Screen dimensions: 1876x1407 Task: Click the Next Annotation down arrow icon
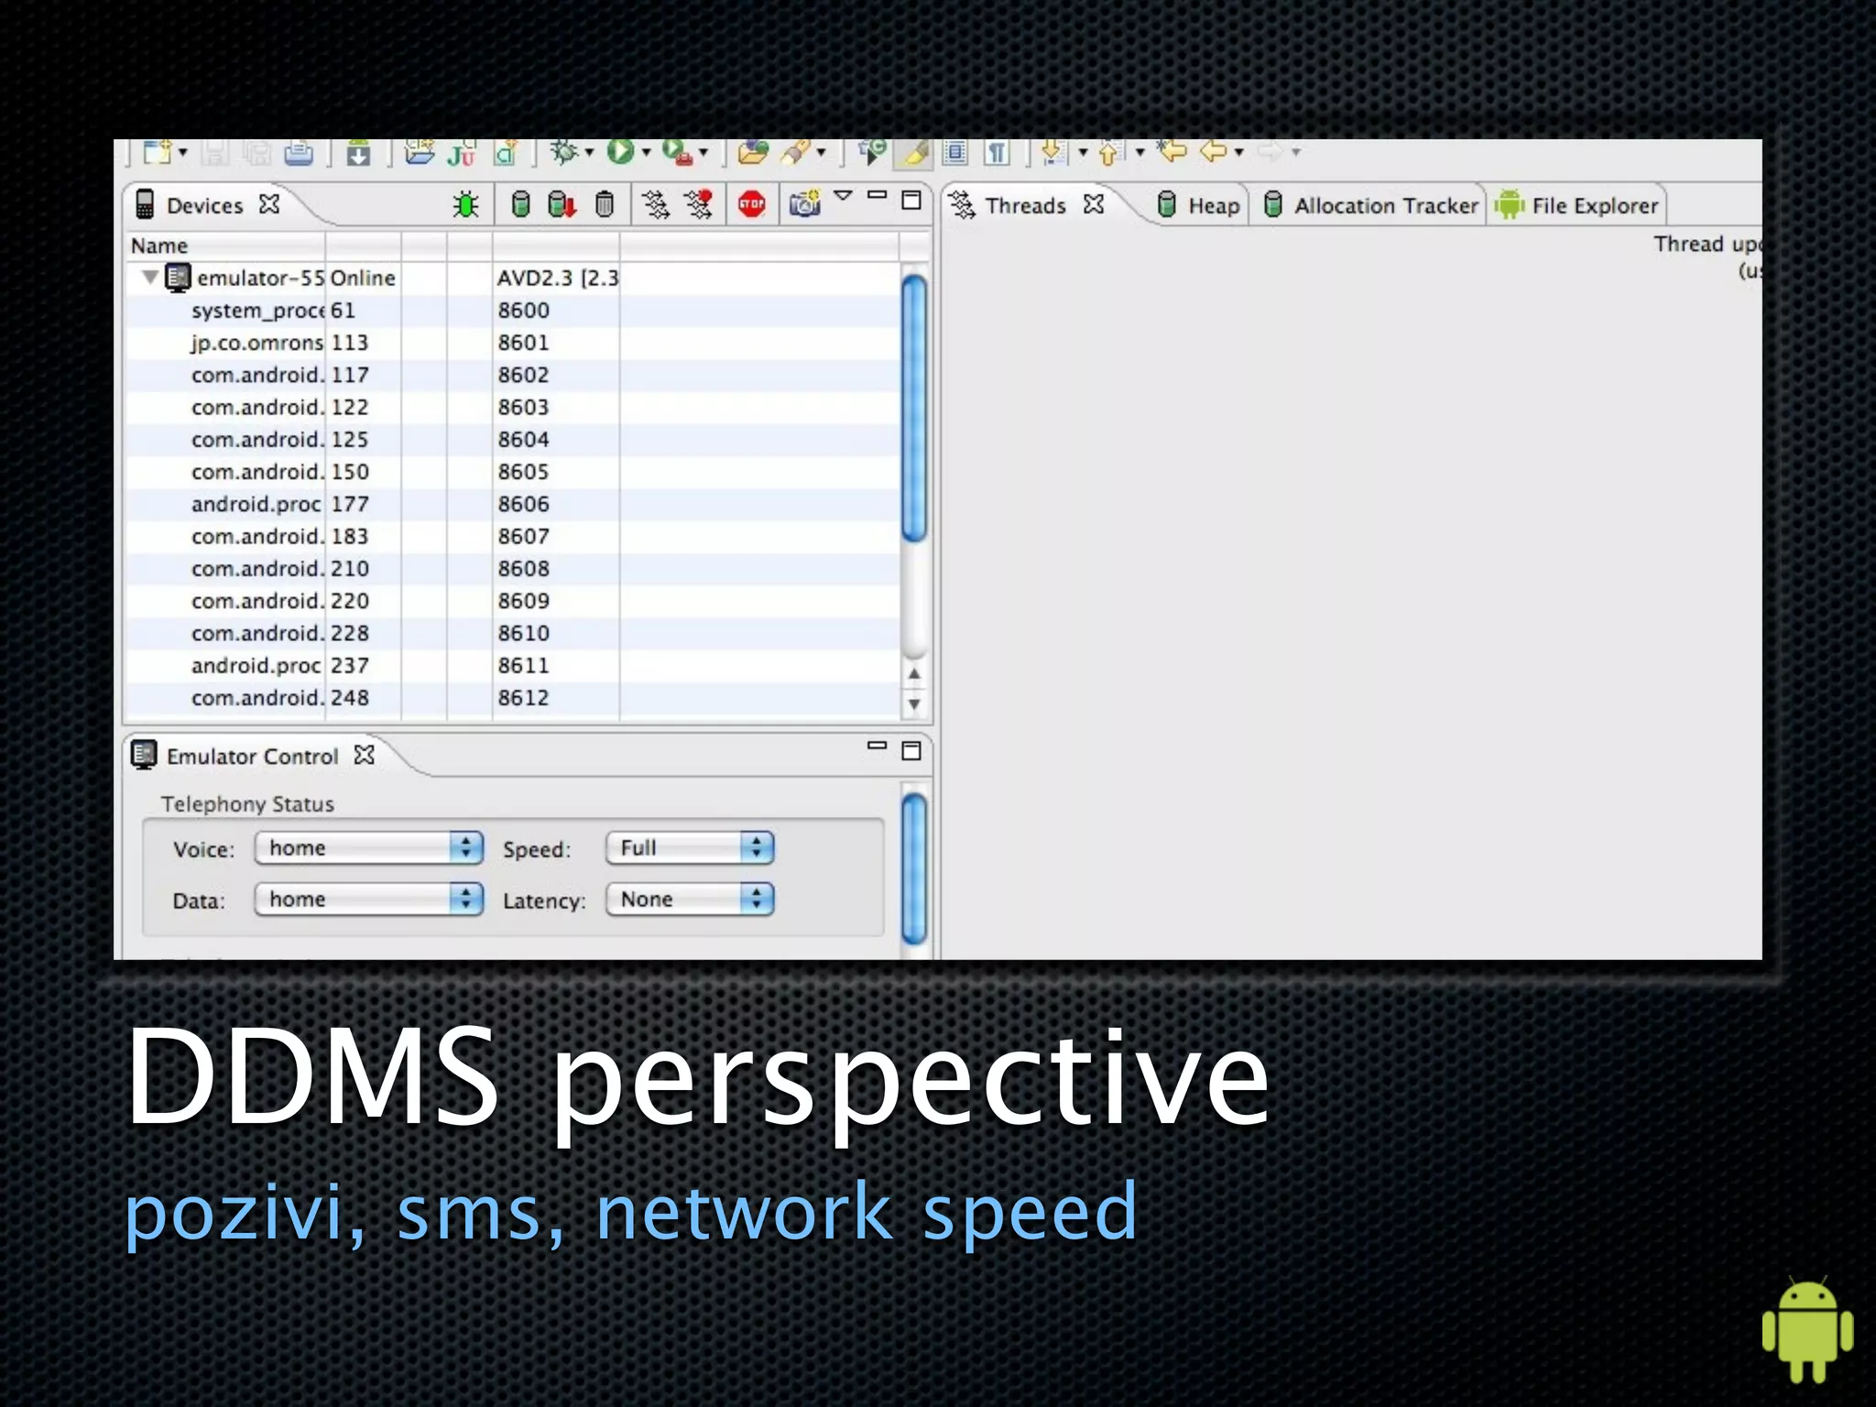pos(1053,152)
